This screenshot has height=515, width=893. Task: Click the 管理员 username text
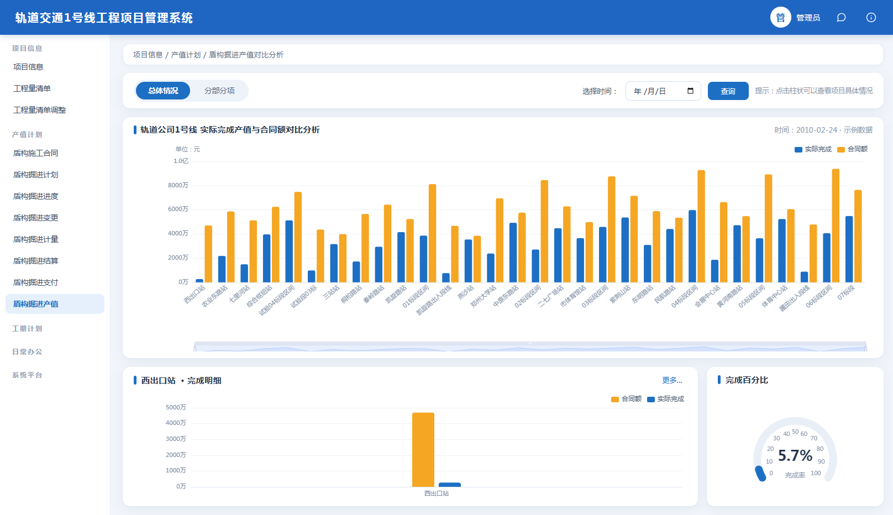pyautogui.click(x=808, y=18)
